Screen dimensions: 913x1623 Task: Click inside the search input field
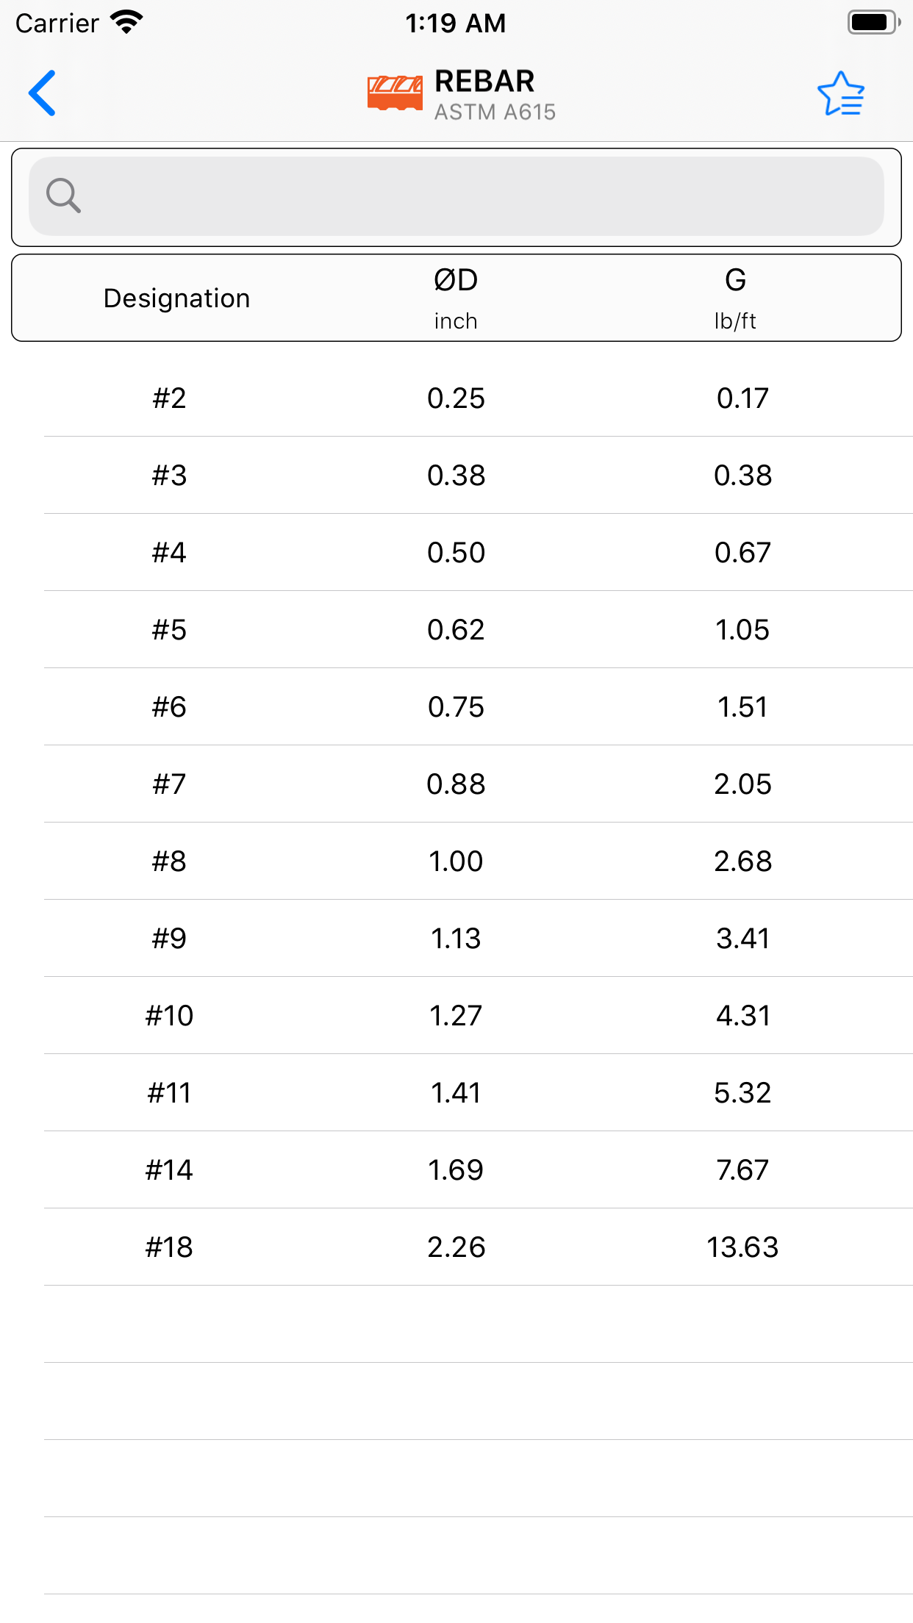click(x=456, y=196)
